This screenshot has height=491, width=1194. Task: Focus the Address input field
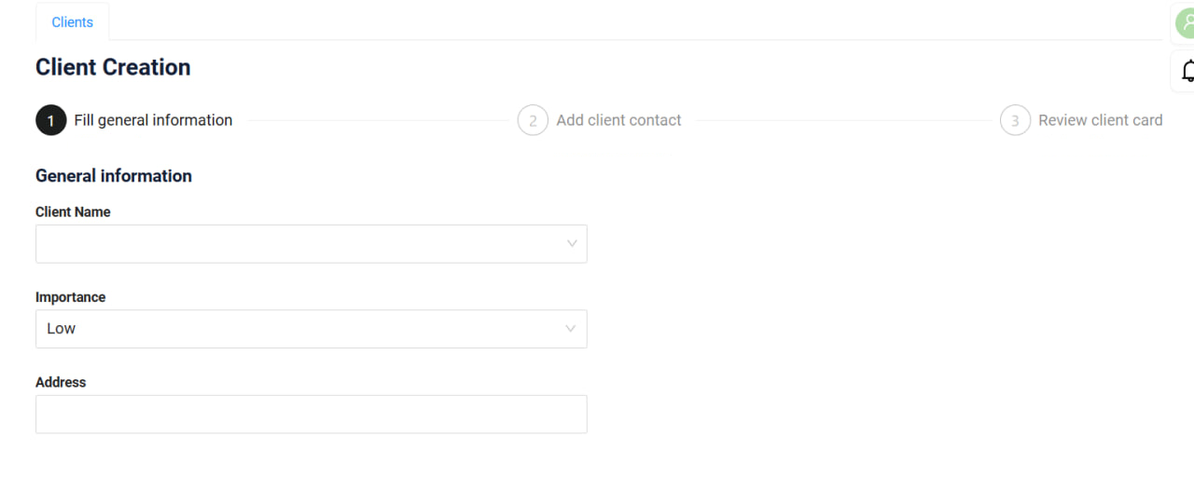pyautogui.click(x=312, y=415)
